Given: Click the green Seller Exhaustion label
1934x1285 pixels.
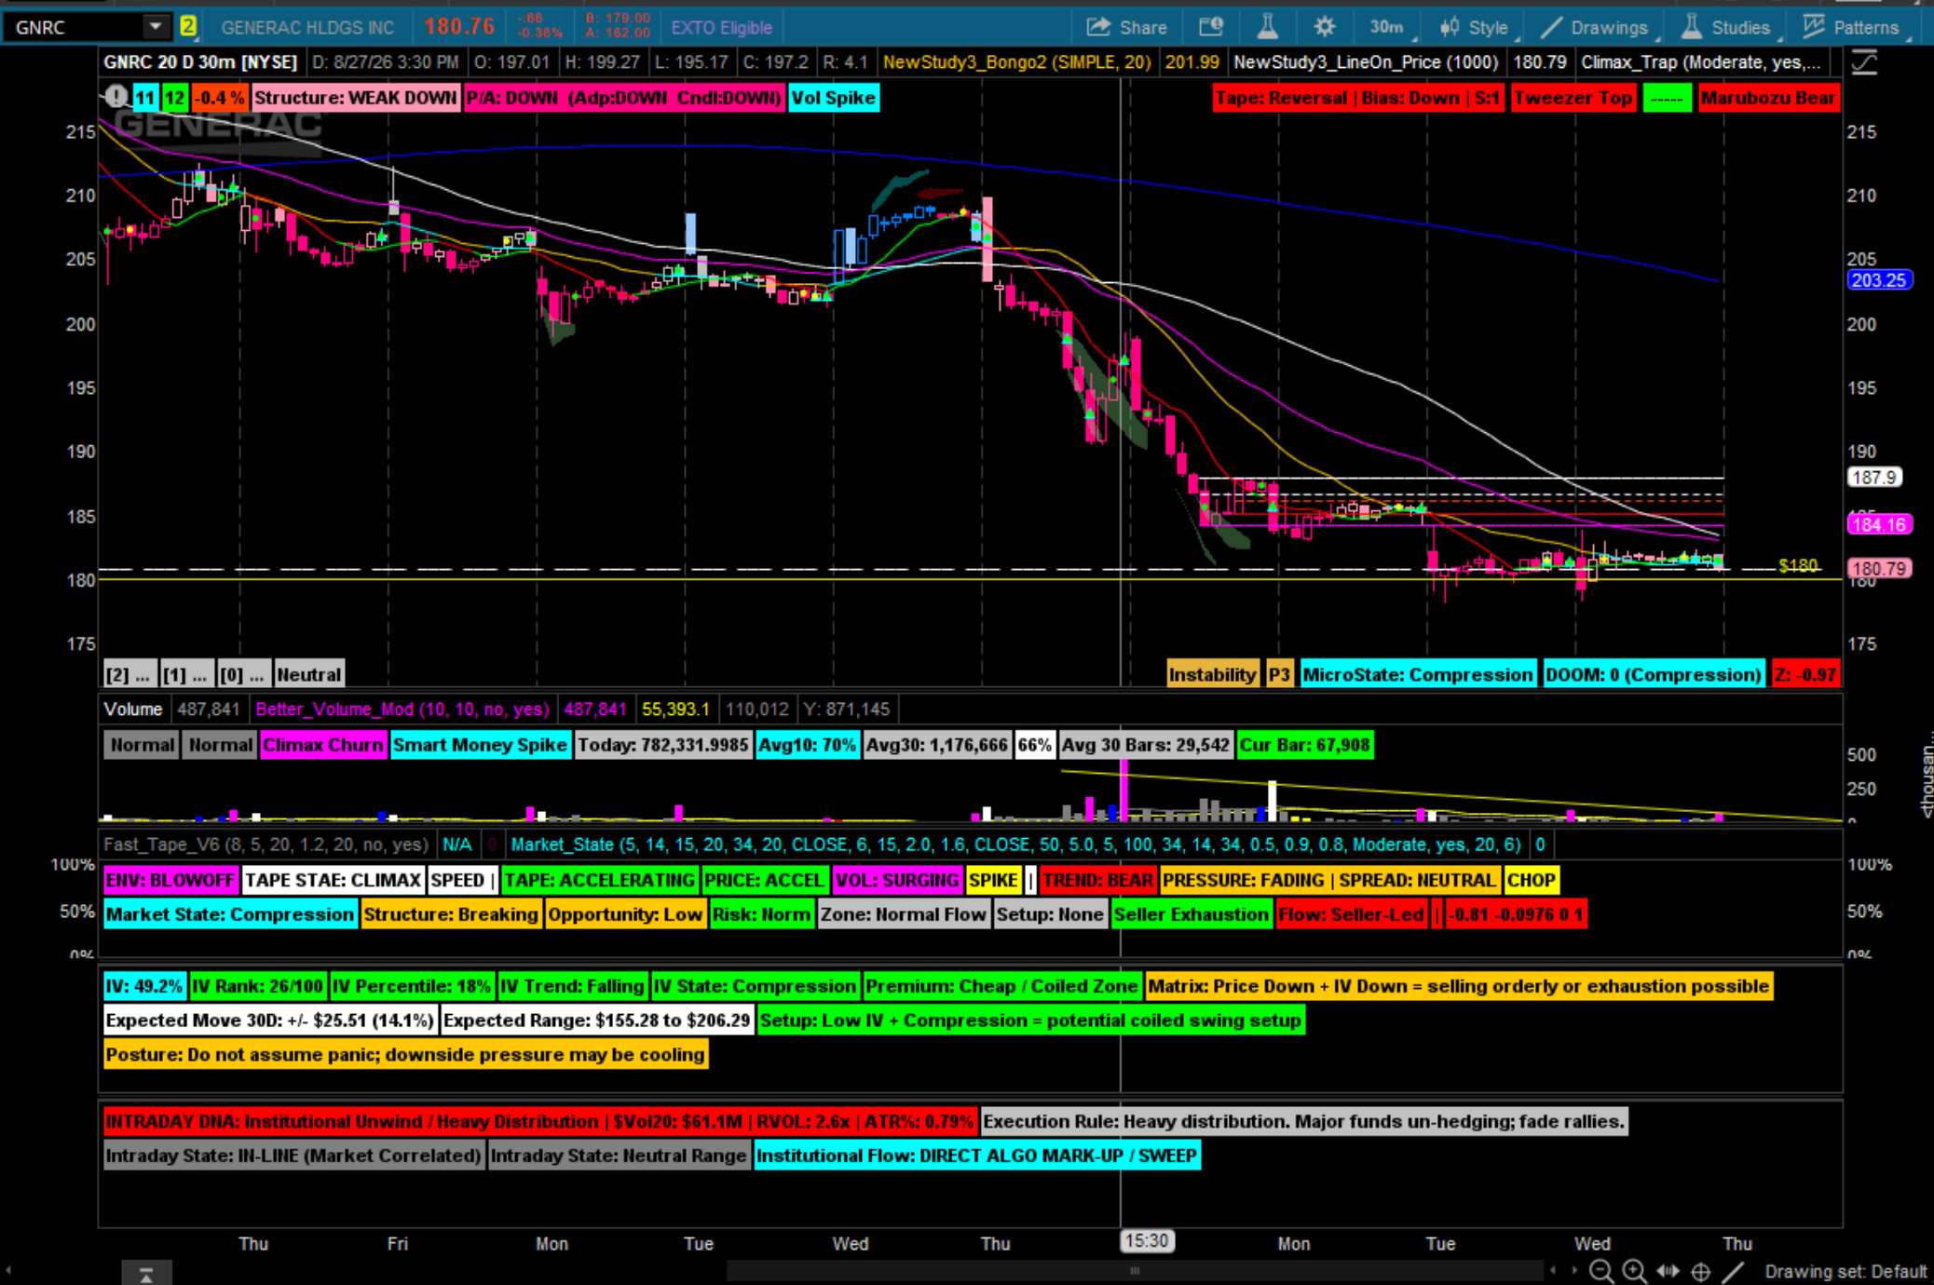Looking at the screenshot, I should [1191, 914].
